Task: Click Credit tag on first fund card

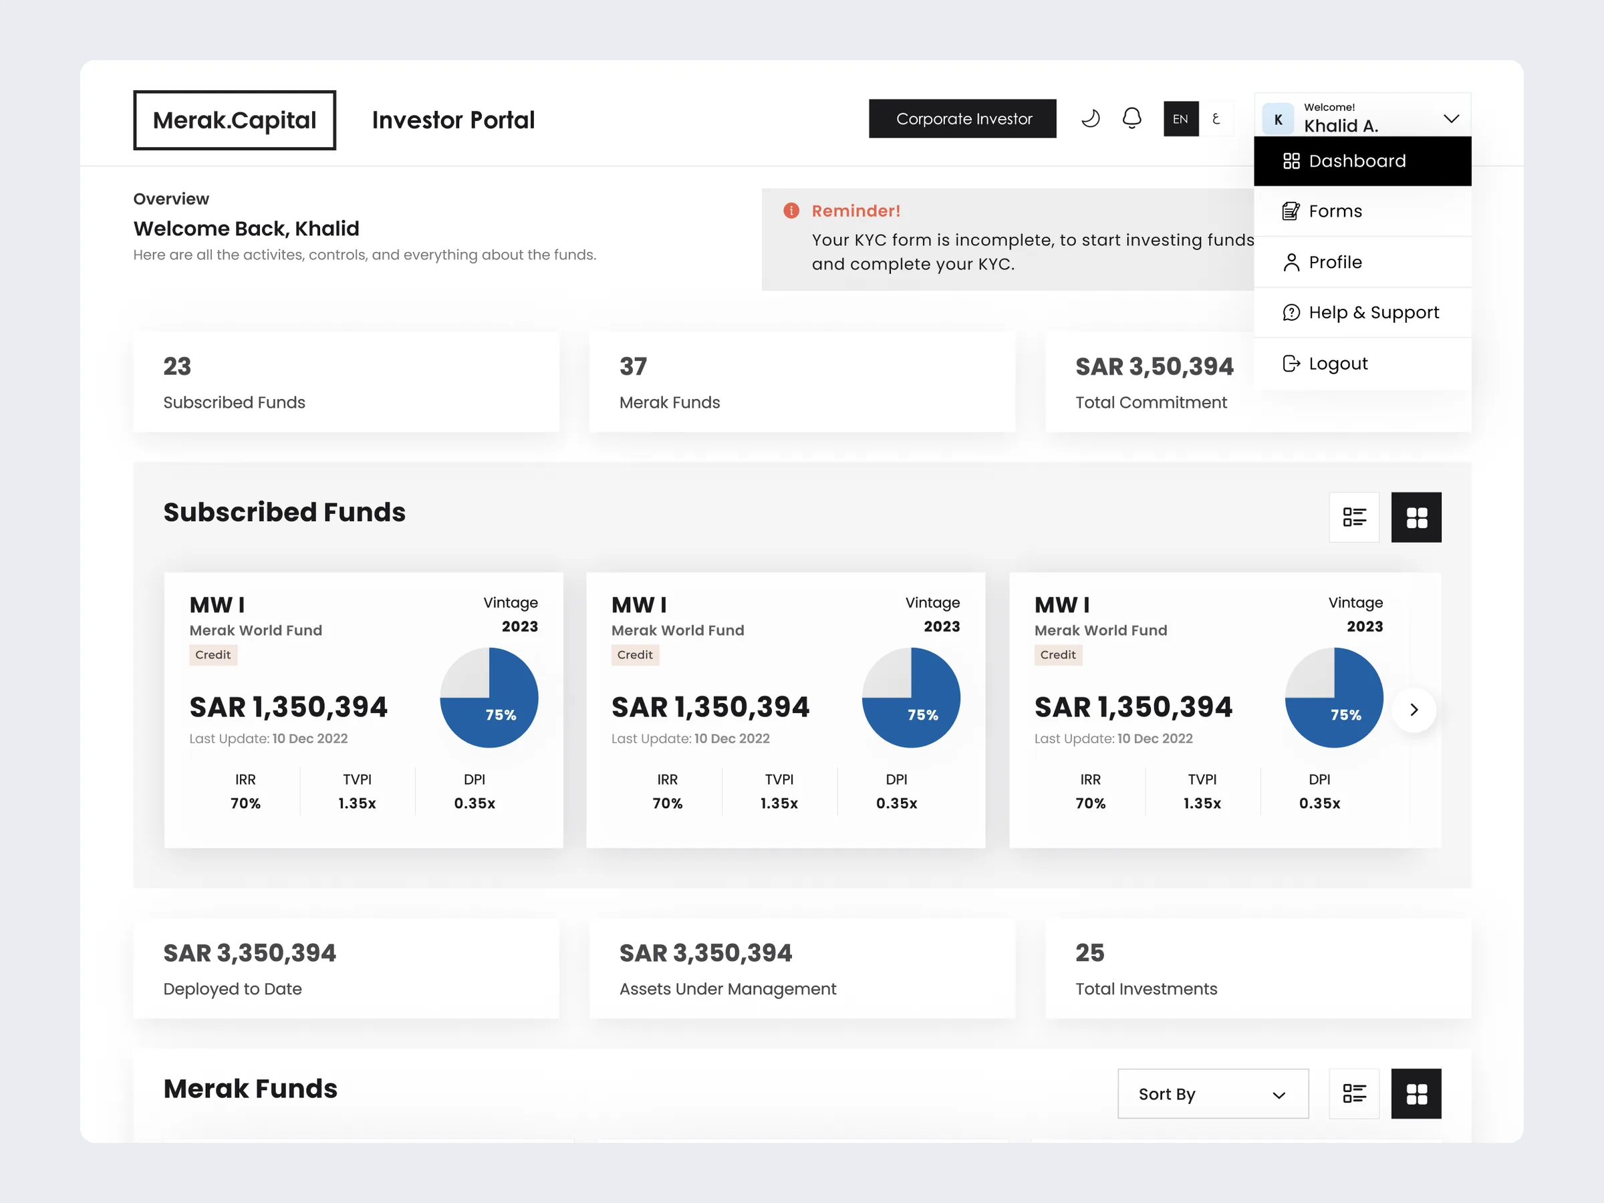Action: 213,655
